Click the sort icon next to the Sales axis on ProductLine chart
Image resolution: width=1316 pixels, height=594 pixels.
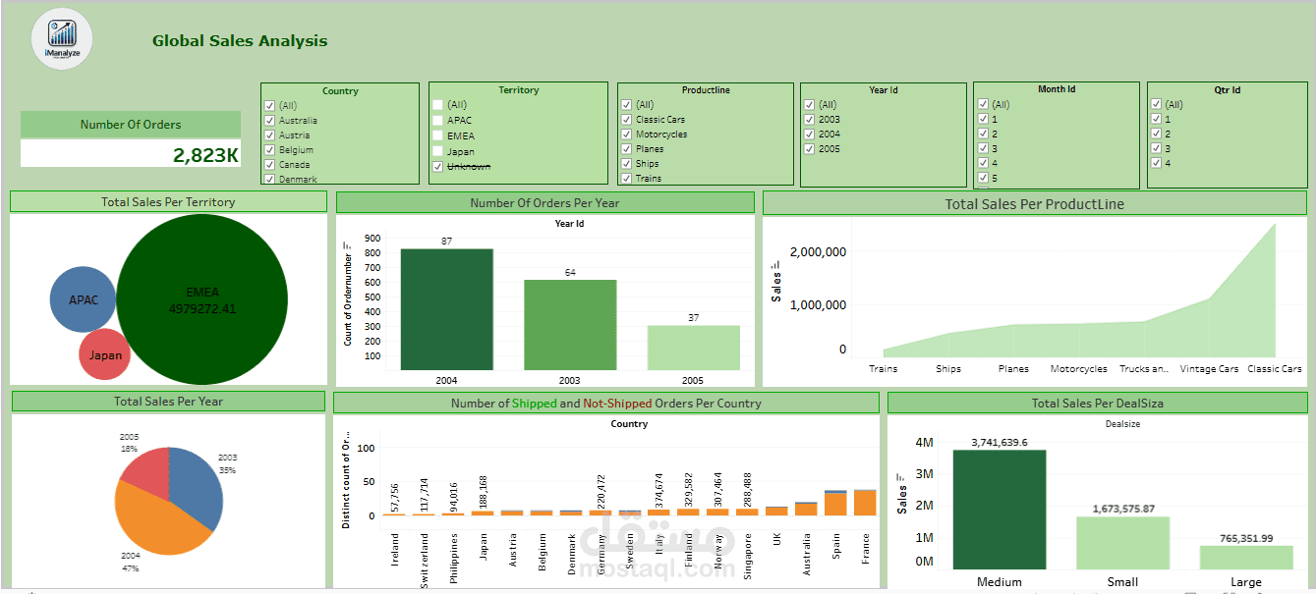pos(774,265)
